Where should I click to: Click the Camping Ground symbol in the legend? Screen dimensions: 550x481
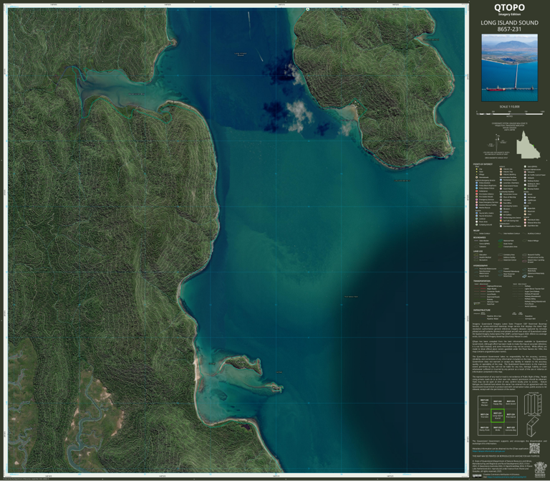point(477,224)
